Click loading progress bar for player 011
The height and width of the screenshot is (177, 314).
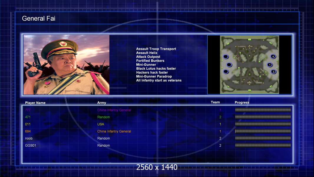(263, 124)
